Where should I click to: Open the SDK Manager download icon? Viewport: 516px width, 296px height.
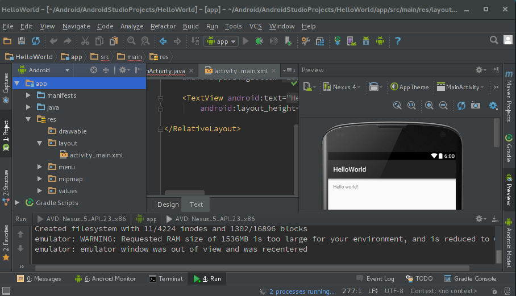coord(366,41)
